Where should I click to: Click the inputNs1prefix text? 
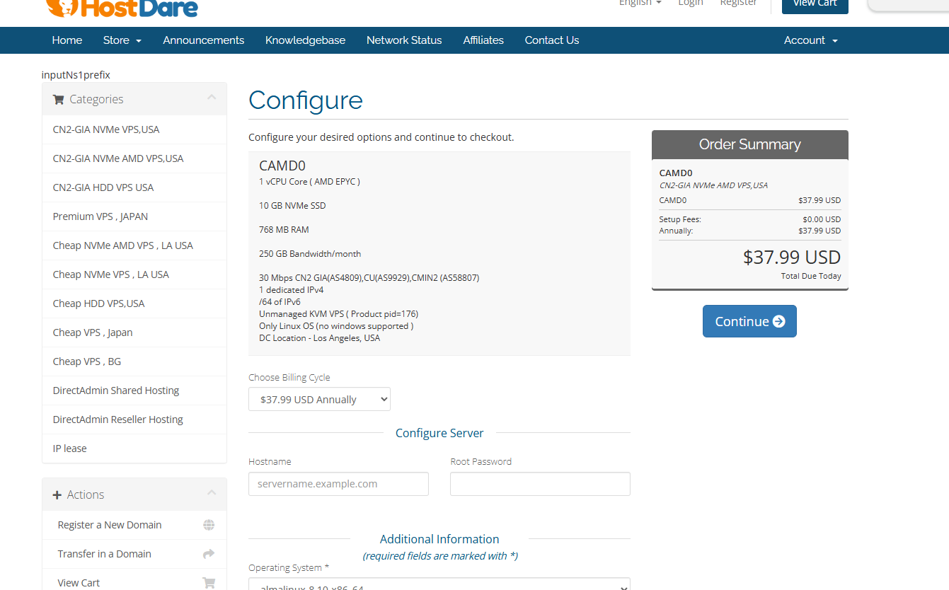76,75
